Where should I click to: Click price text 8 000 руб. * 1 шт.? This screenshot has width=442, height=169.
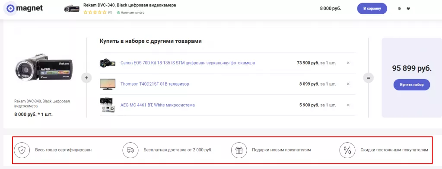point(34,115)
